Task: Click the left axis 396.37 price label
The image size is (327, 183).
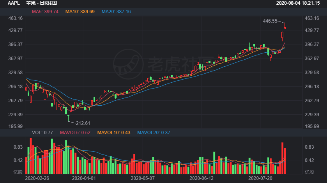Action: point(16,44)
